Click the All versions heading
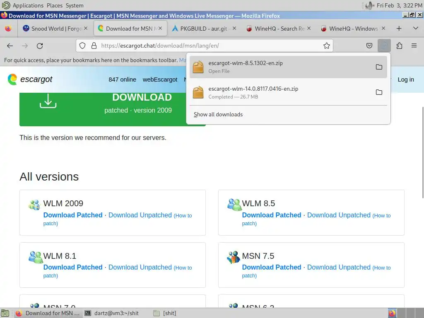Screen dimensions: 424x318 (x=49, y=176)
